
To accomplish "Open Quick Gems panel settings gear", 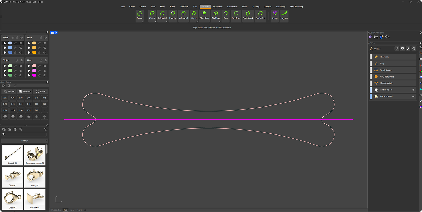I will tap(47, 82).
